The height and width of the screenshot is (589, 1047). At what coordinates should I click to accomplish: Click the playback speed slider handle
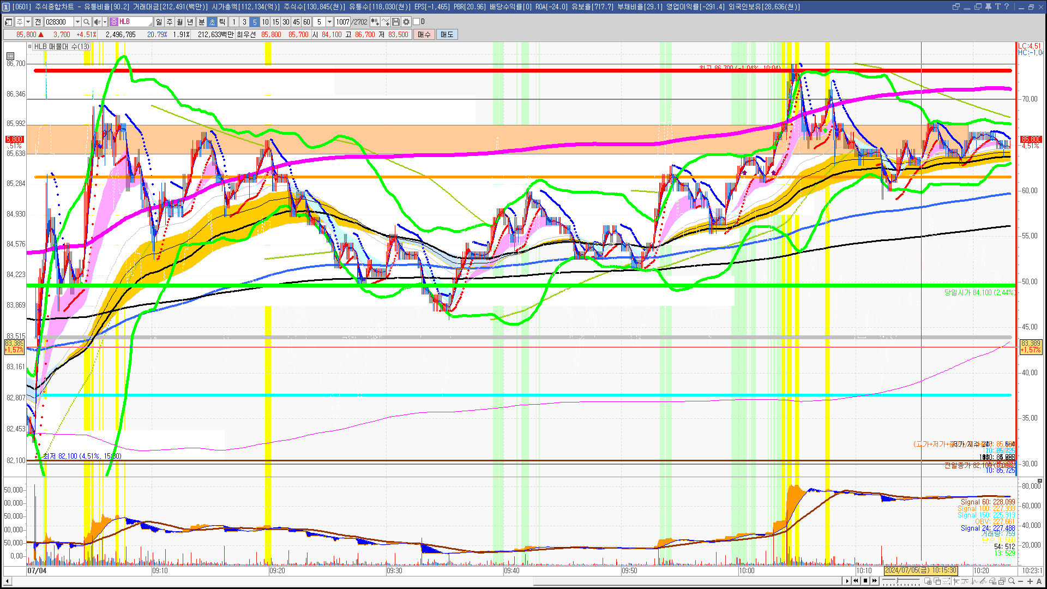click(x=897, y=580)
